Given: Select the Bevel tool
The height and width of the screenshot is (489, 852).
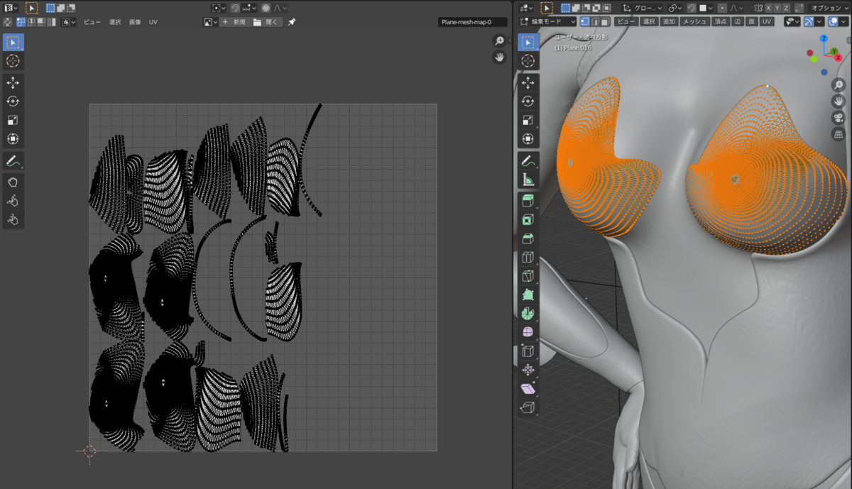Looking at the screenshot, I should tap(528, 238).
